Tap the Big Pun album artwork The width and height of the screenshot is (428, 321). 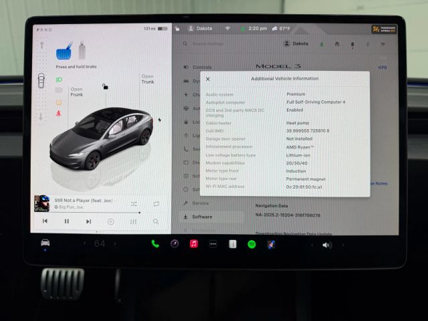(41, 203)
